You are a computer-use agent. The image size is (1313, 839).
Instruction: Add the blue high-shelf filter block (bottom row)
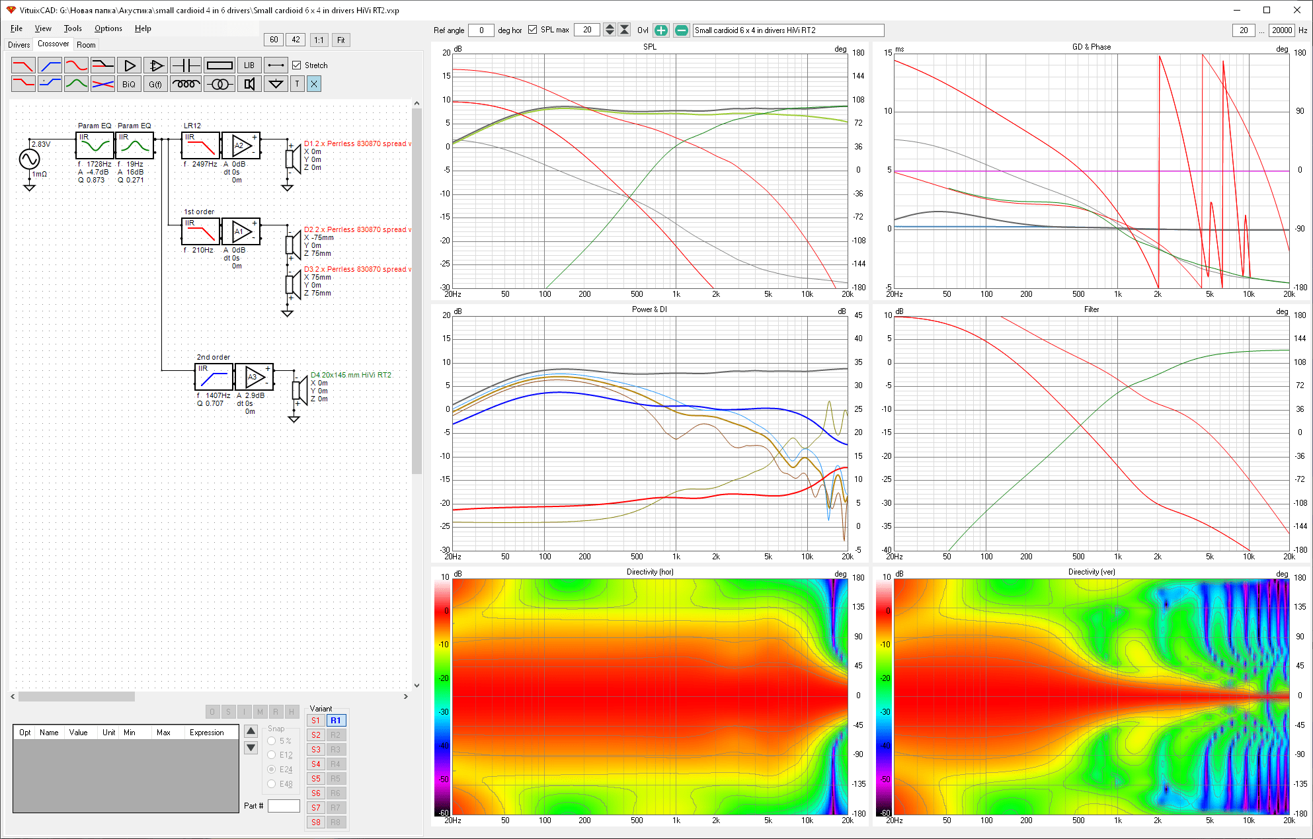pyautogui.click(x=50, y=84)
